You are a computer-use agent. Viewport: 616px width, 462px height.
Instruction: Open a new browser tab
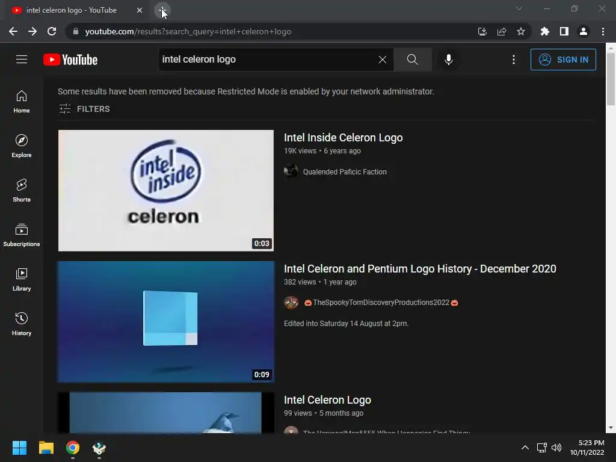[162, 10]
